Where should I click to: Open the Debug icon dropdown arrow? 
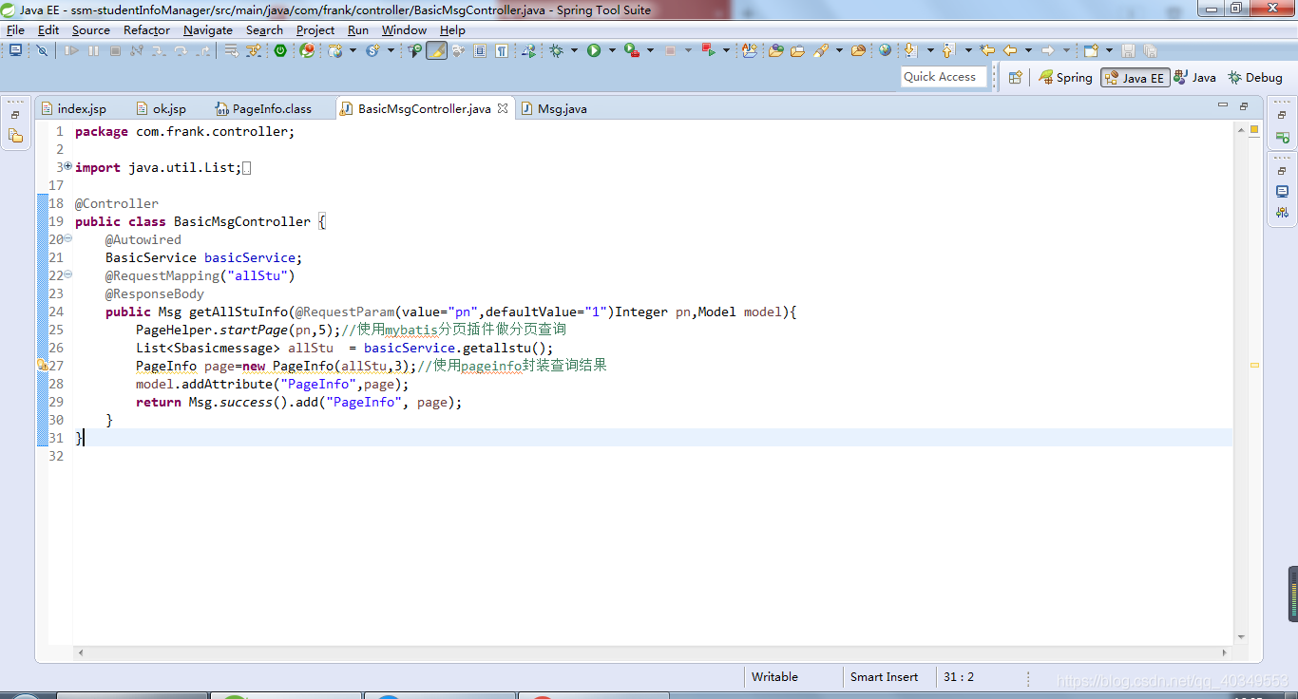(x=574, y=50)
